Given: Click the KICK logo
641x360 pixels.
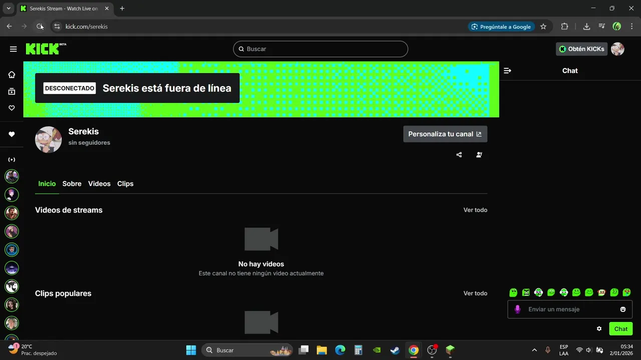Looking at the screenshot, I should [x=46, y=48].
